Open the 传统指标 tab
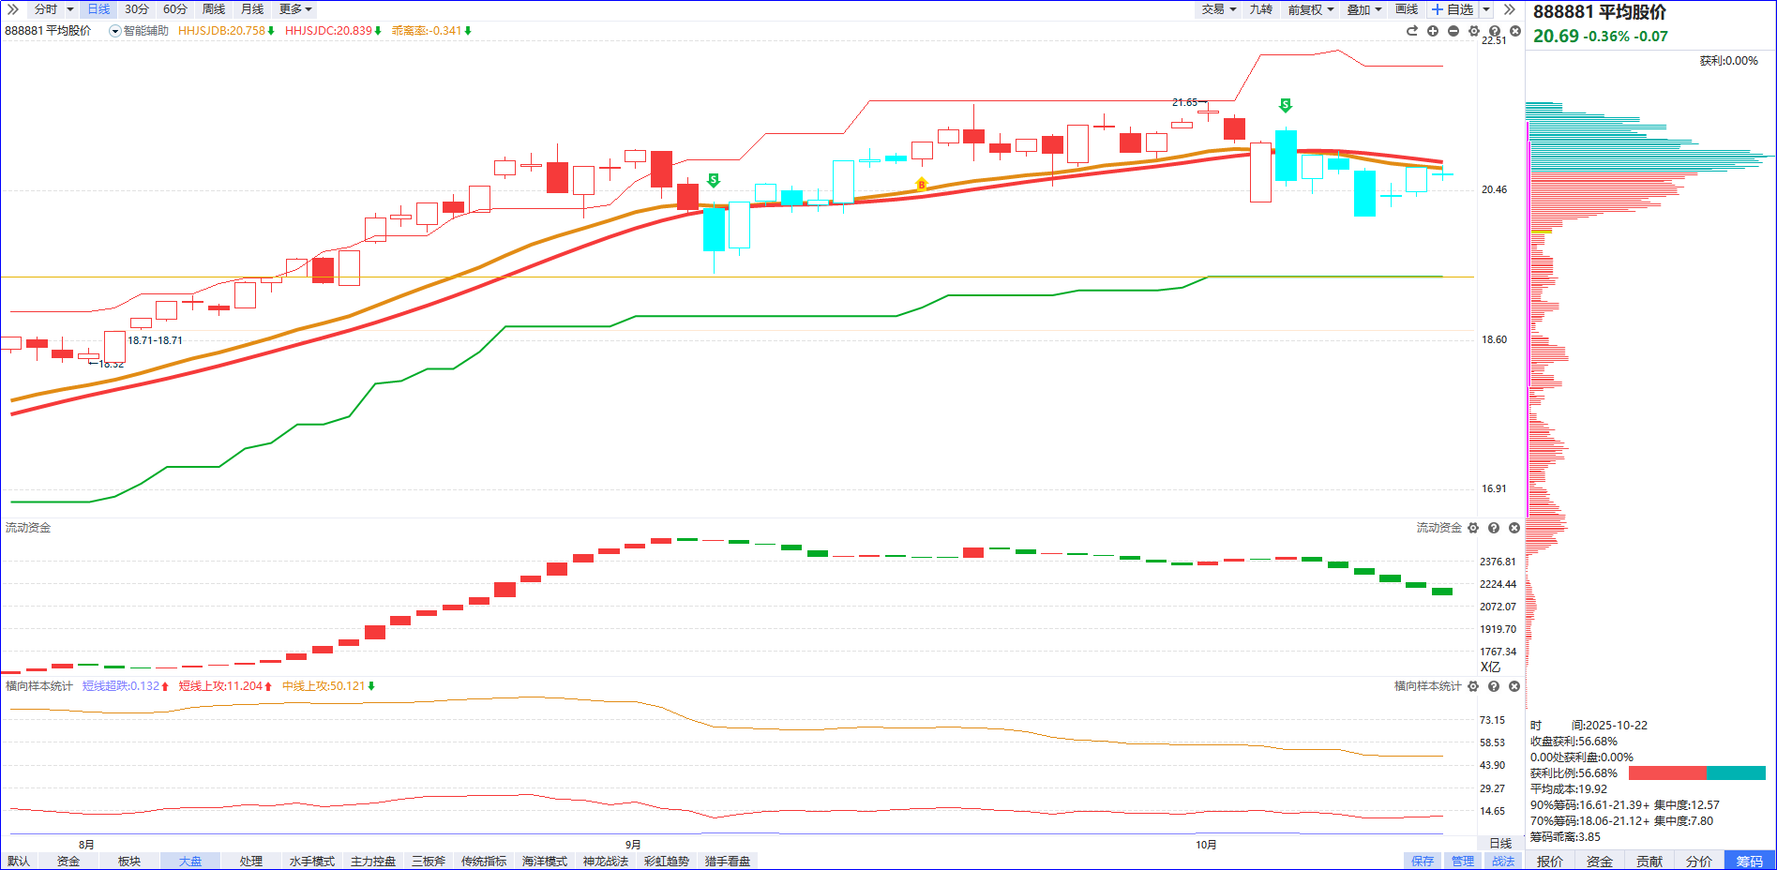 484,862
